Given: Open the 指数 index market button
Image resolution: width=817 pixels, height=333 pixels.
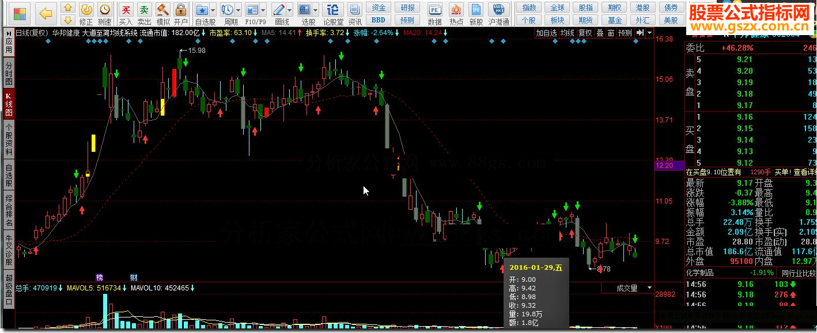Looking at the screenshot, I should coord(529,7).
